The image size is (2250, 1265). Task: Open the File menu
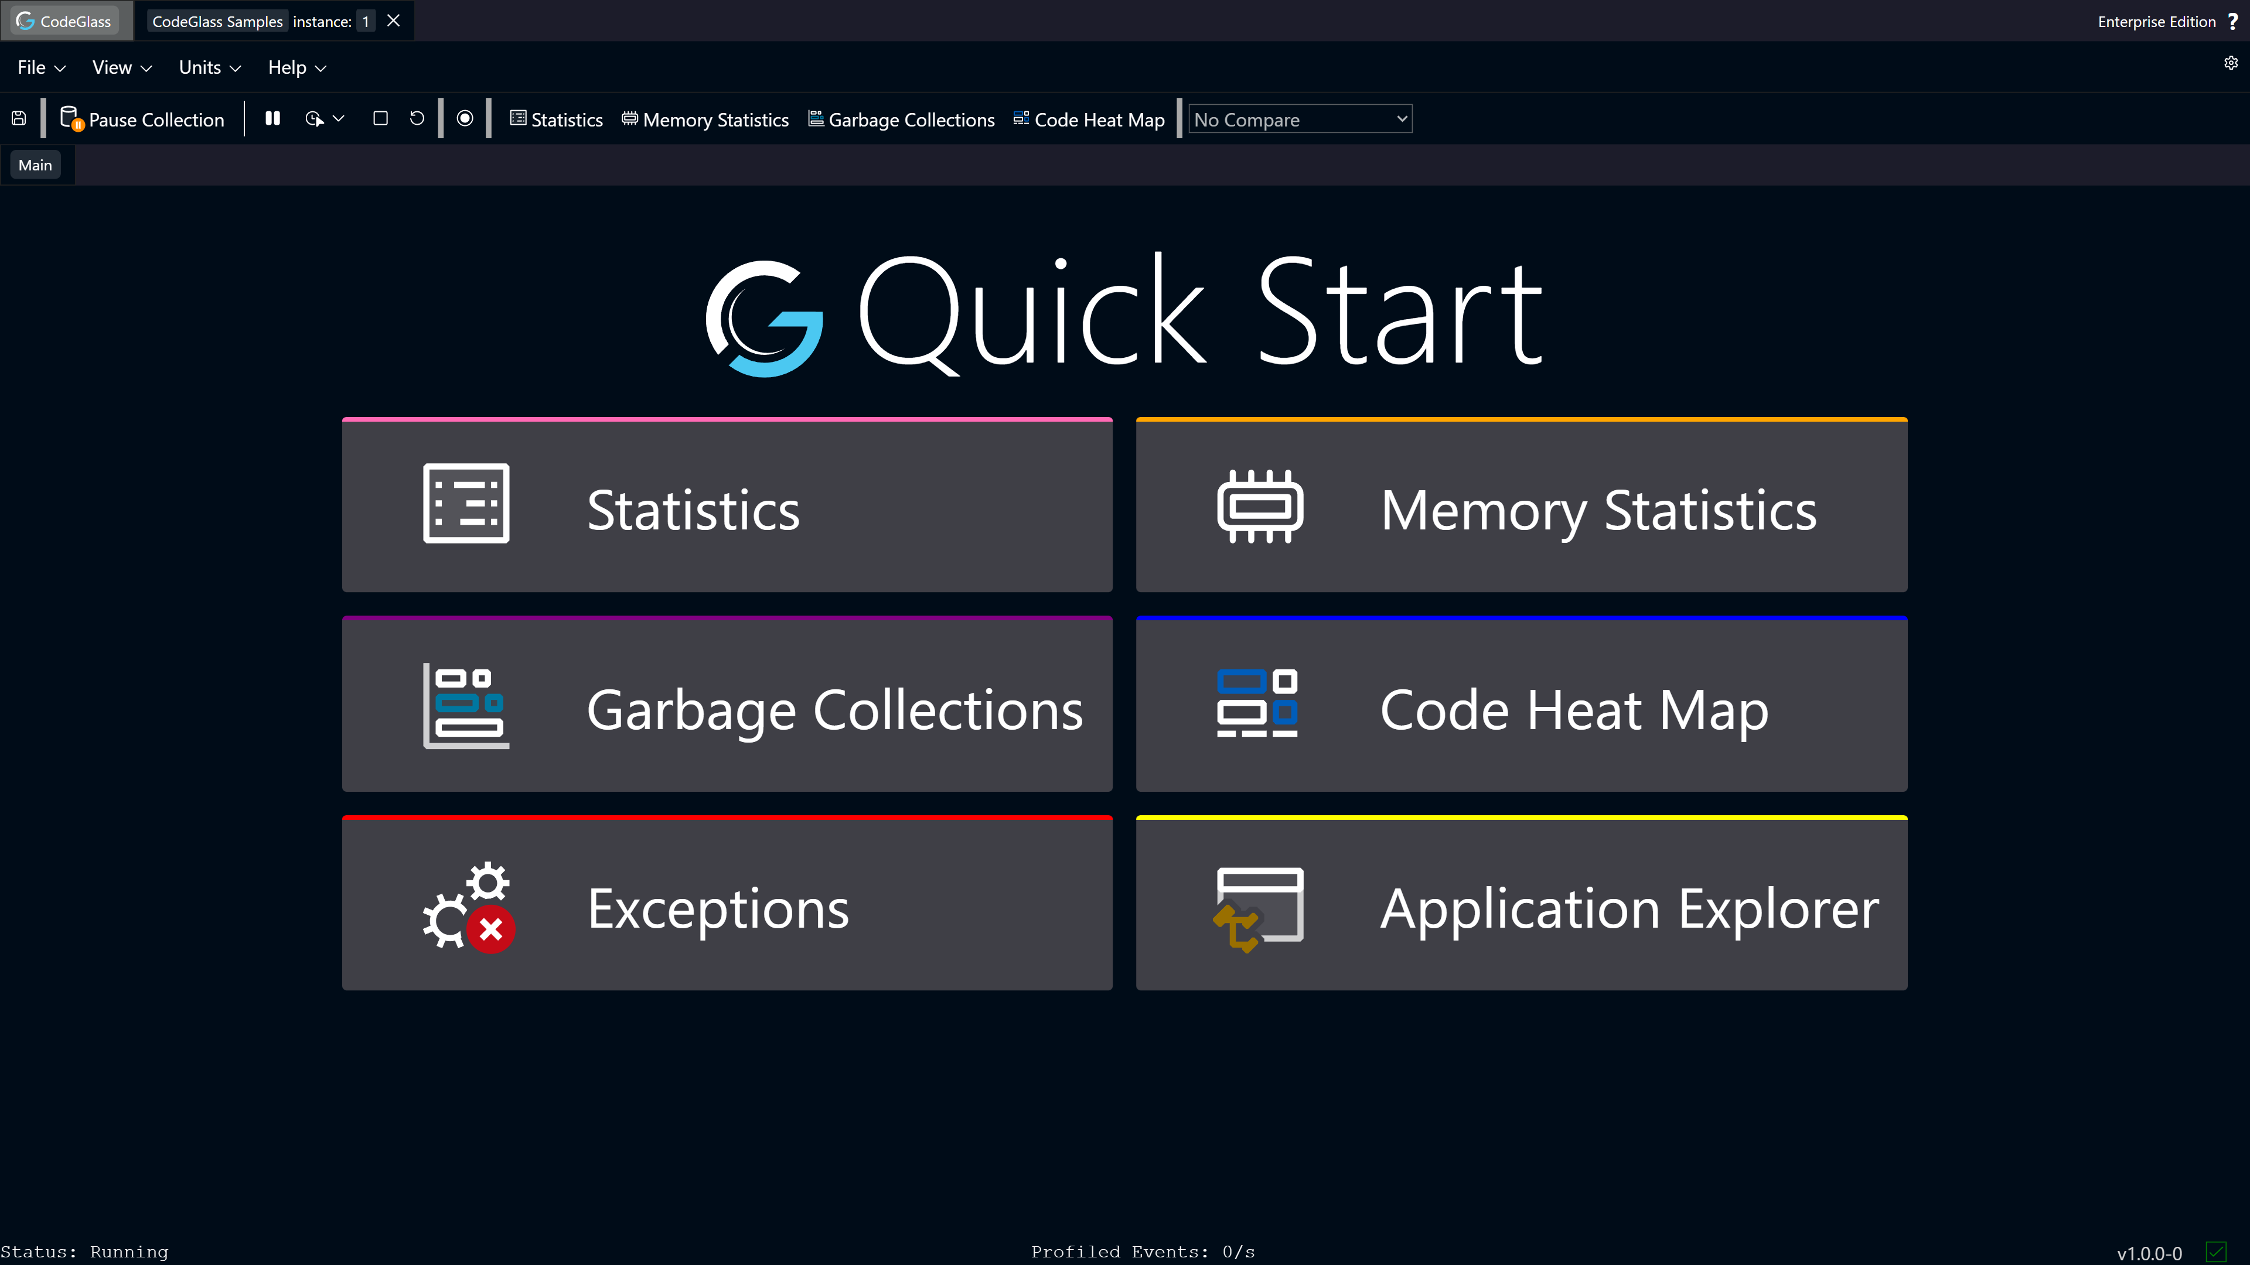click(41, 67)
